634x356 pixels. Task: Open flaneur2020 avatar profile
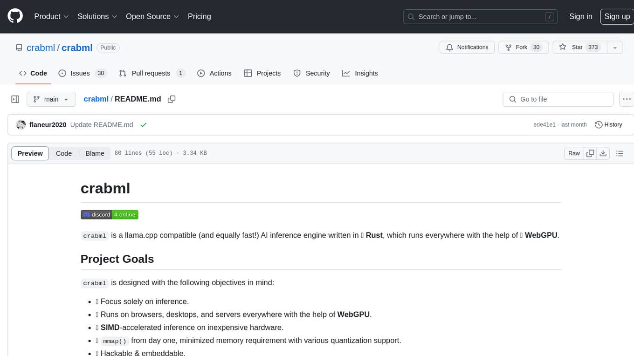tap(21, 124)
